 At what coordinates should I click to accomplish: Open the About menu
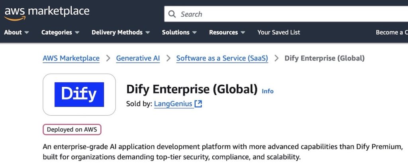click(16, 32)
